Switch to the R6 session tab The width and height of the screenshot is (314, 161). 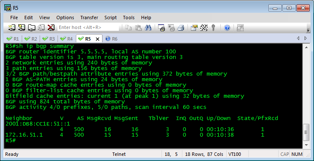coord(111,39)
